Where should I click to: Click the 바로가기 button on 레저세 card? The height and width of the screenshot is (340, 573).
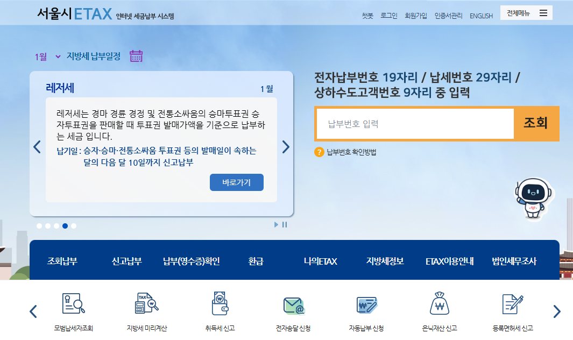236,182
